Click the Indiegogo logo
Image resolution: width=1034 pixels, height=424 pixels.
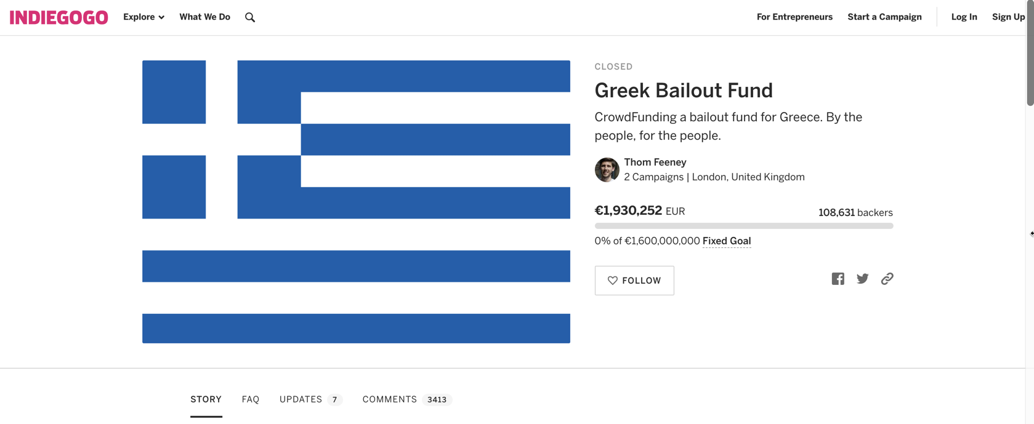coord(59,17)
